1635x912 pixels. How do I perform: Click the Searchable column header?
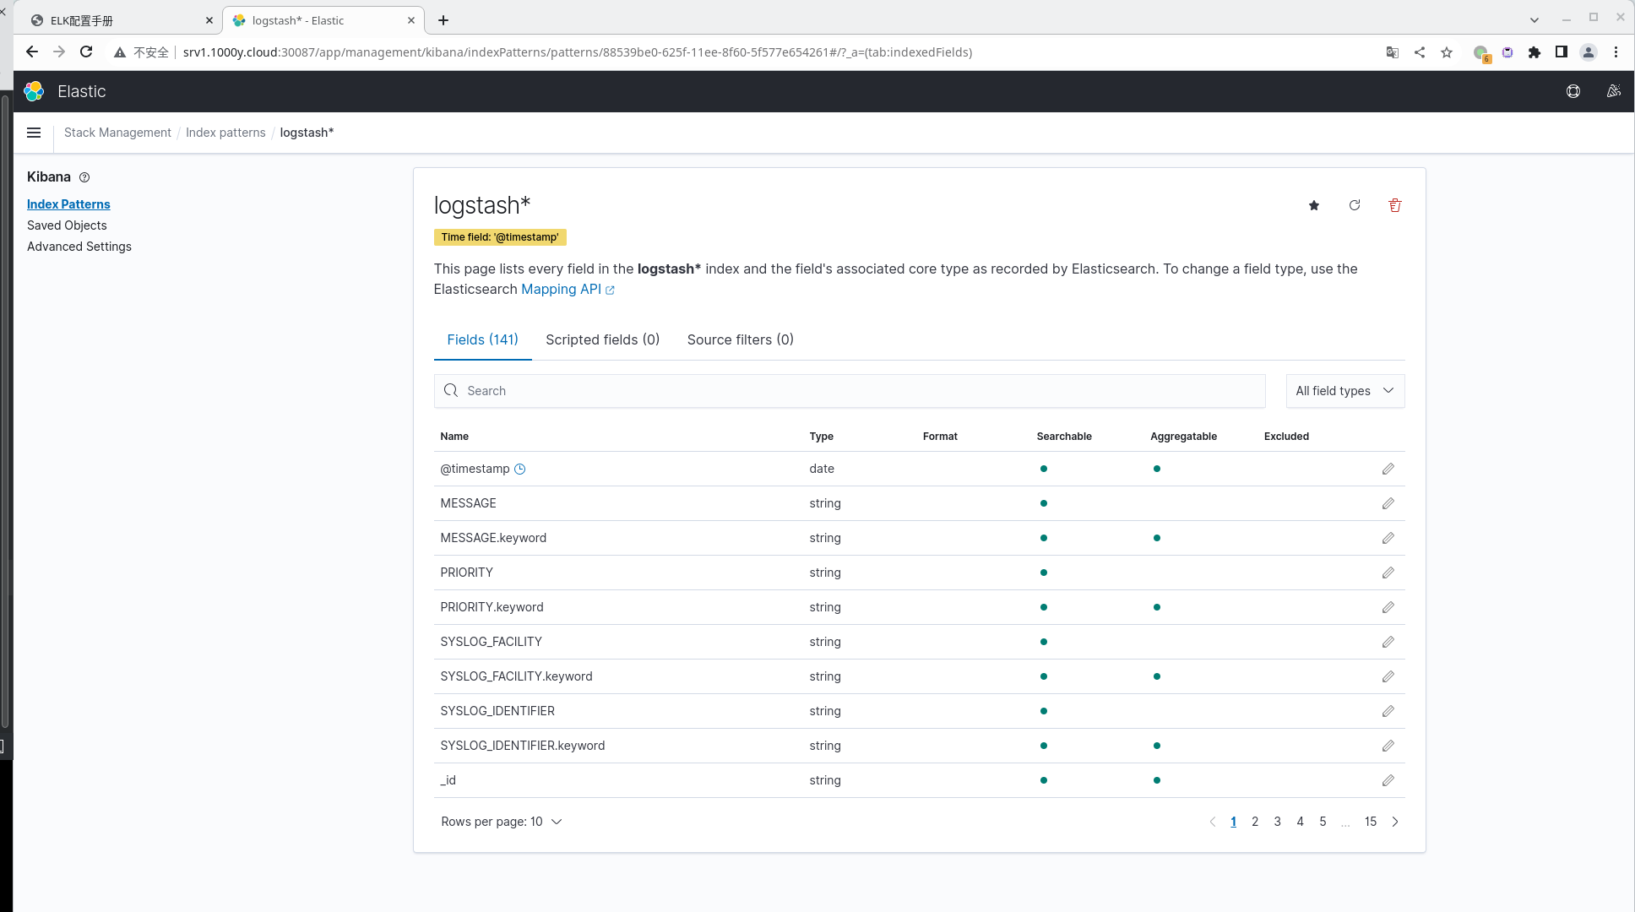(1064, 437)
